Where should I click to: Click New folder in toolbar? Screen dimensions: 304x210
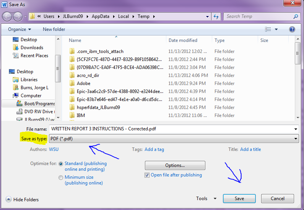(x=54, y=29)
